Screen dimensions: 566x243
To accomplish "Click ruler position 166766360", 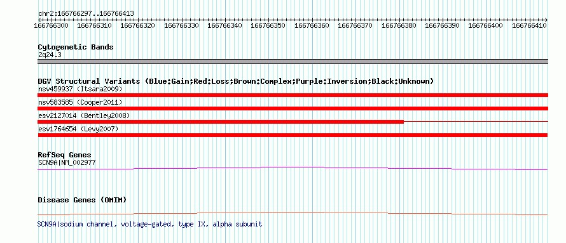I will (x=312, y=25).
